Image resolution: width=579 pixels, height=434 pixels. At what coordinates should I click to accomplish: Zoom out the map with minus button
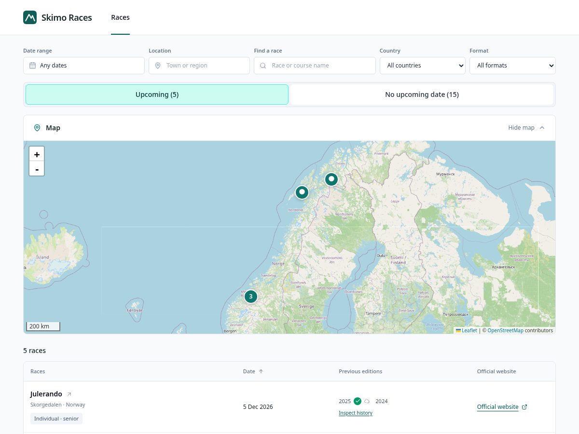[x=37, y=169]
